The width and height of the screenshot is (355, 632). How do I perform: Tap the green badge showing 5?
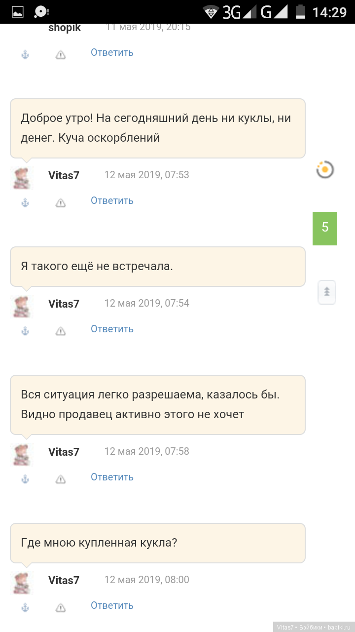(x=325, y=228)
